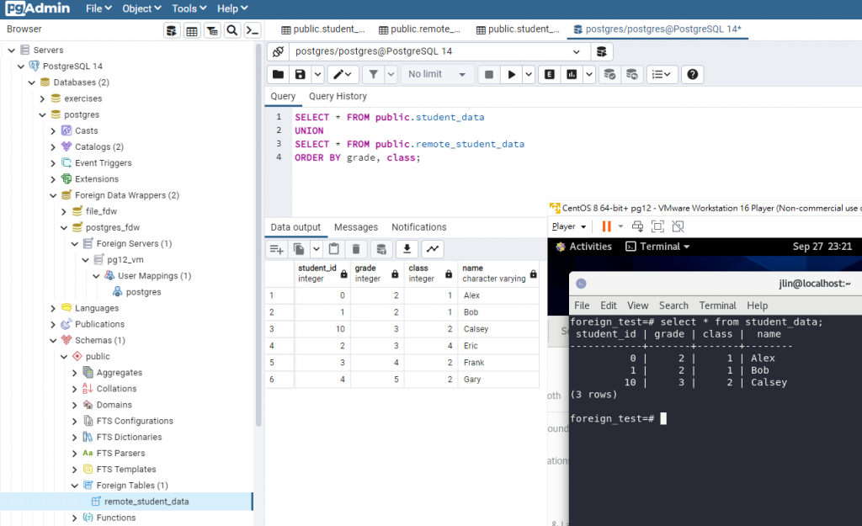The height and width of the screenshot is (526, 862).
Task: Open copy options dropdown in Data output
Action: [317, 249]
